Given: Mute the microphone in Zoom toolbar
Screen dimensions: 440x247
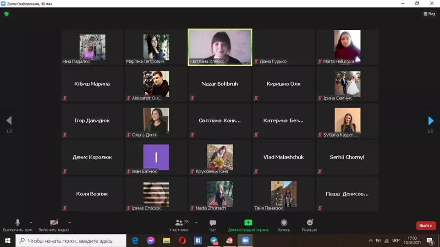Looking at the screenshot, I should [x=17, y=223].
